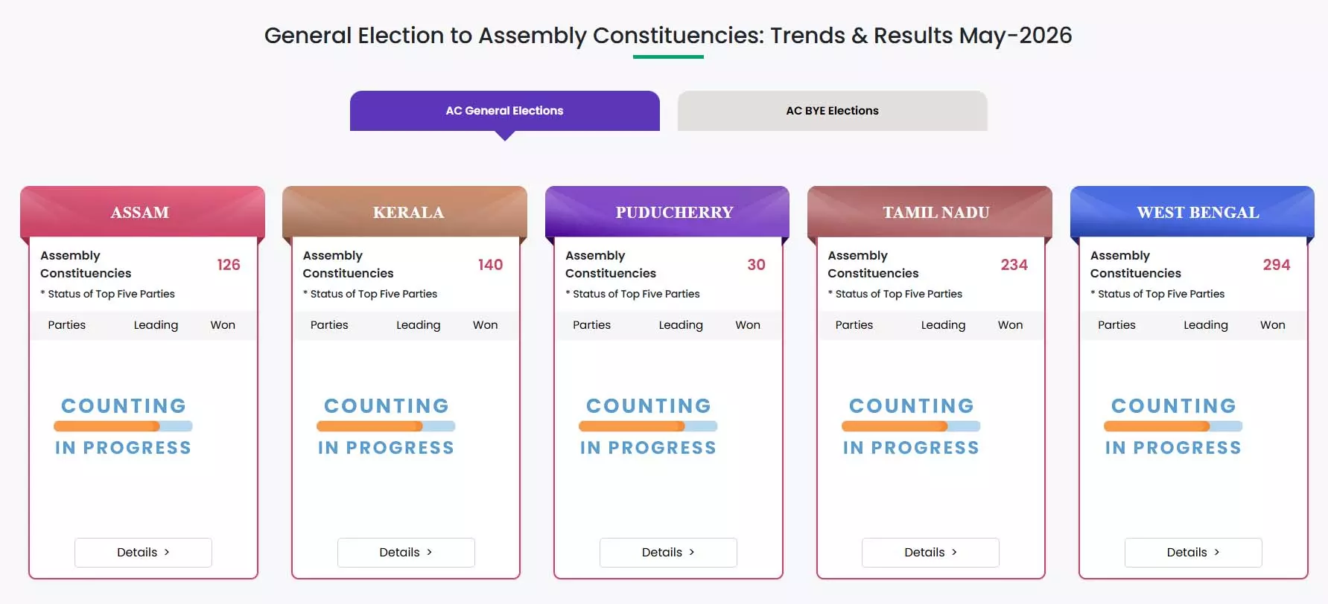Viewport: 1328px width, 604px height.
Task: Click West Bengal counting progress bar
Action: 1173,426
